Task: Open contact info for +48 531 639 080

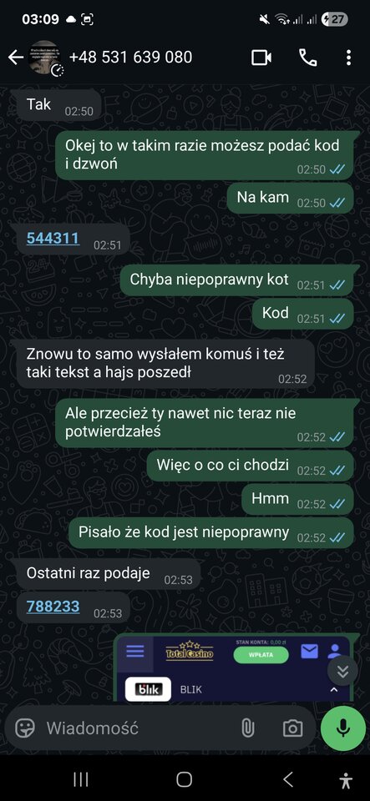Action: coord(130,58)
